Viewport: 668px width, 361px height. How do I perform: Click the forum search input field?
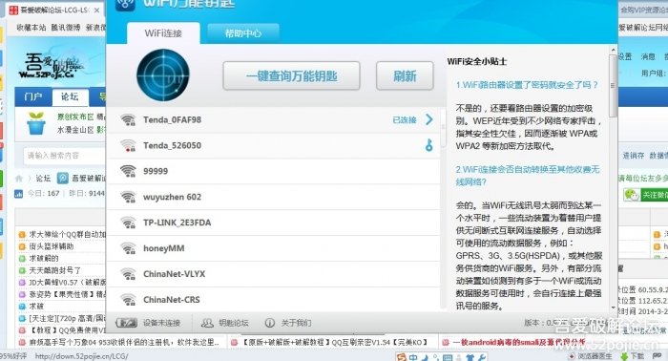(x=64, y=156)
